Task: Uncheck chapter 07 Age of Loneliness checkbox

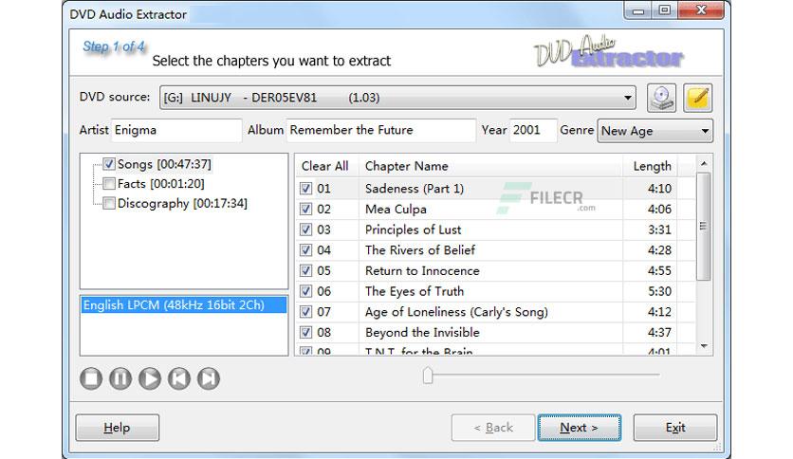Action: click(306, 311)
